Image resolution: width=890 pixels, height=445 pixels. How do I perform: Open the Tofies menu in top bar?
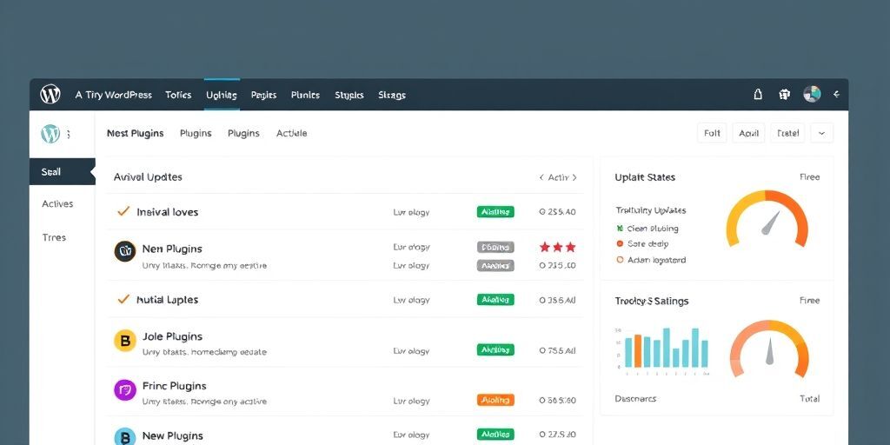[x=178, y=95]
